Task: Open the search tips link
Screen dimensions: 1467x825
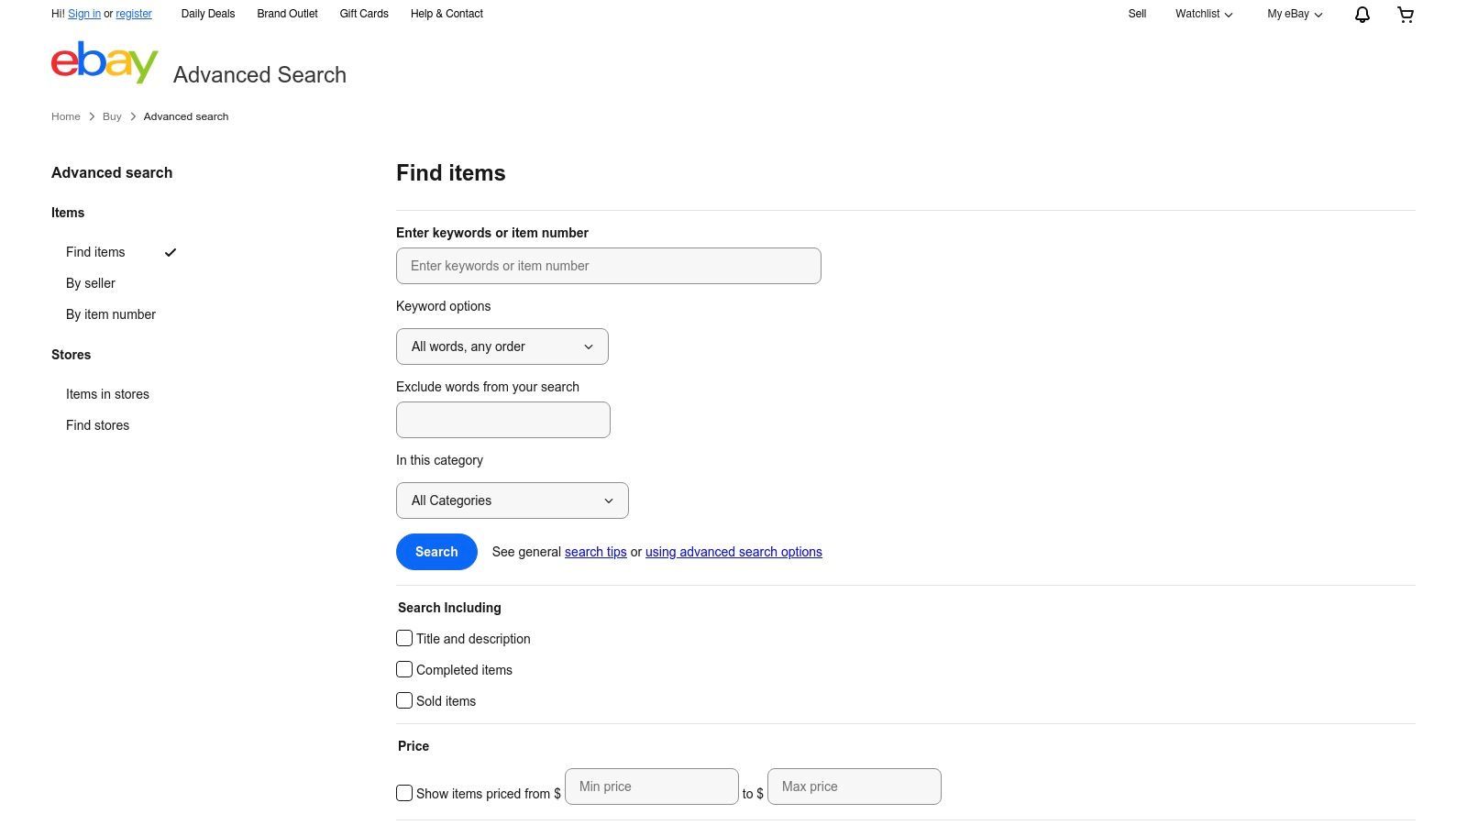Action: 595,552
